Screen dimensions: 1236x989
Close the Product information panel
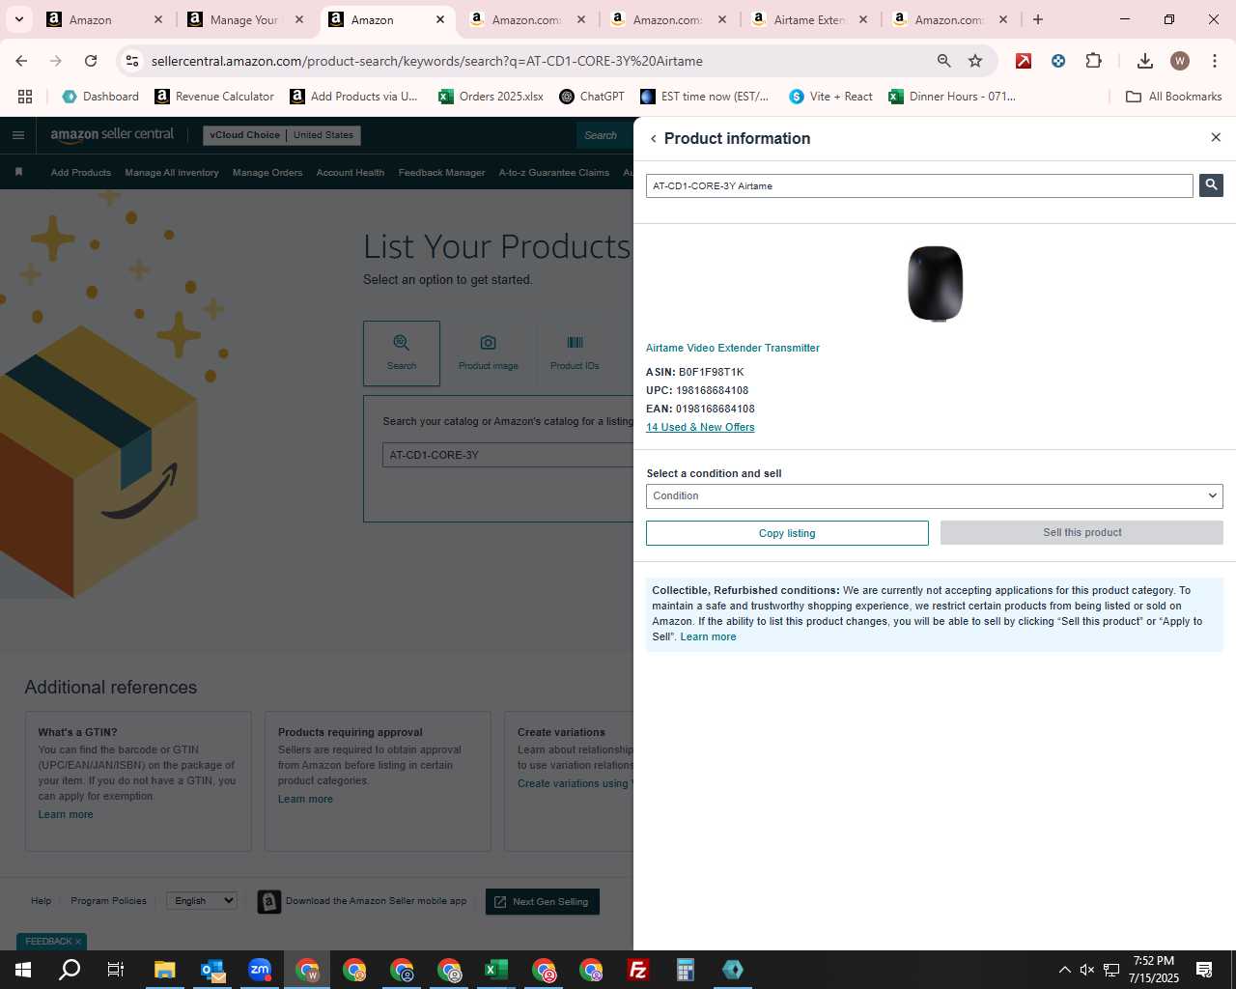[x=1216, y=137]
